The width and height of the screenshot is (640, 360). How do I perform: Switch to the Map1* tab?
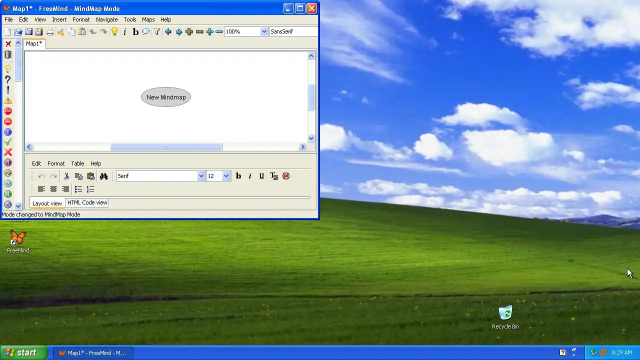point(34,43)
